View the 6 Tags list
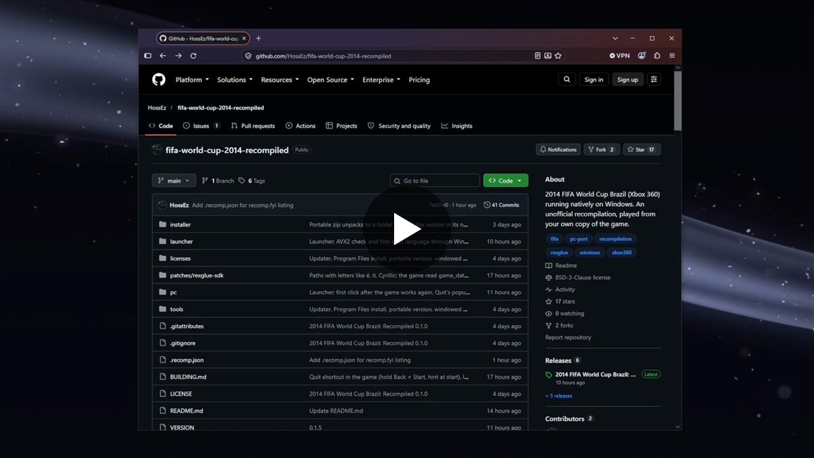The image size is (814, 458). [x=252, y=181]
